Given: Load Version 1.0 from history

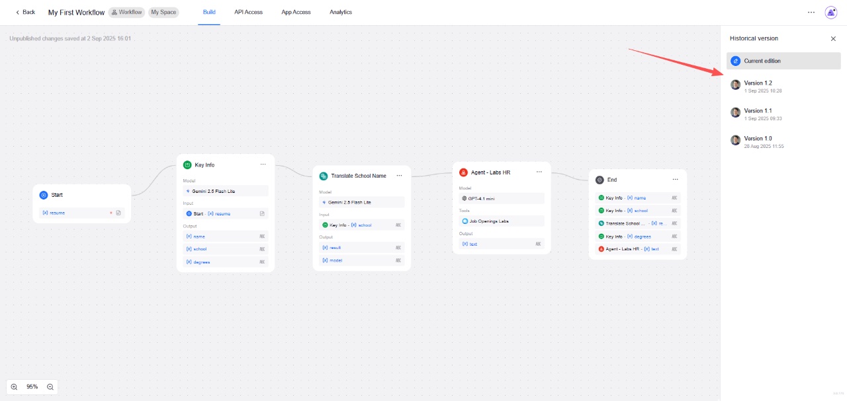Looking at the screenshot, I should (783, 141).
